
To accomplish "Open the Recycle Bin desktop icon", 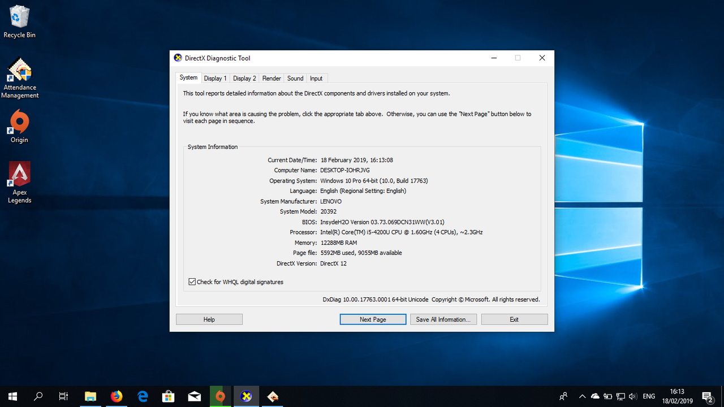I will [19, 21].
